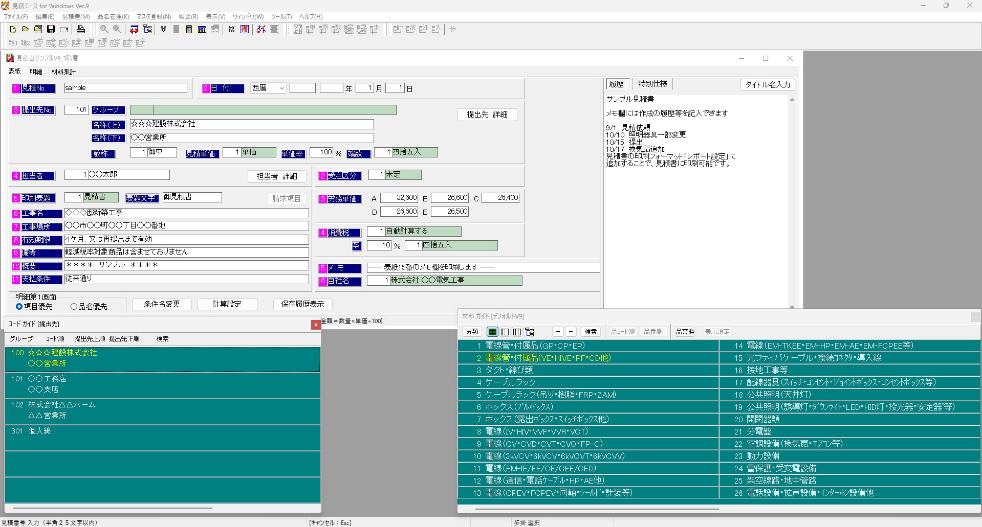982x527 pixels.
Task: Click the black 複 toolbar icon
Action: coord(231,29)
